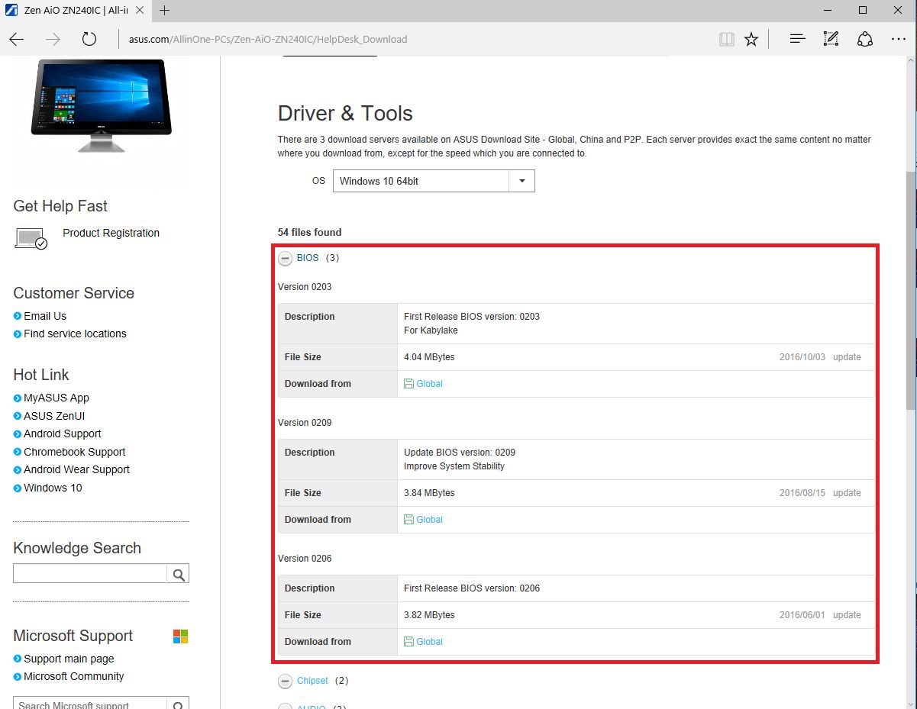The height and width of the screenshot is (709, 917).
Task: Open the Android Support link
Action: [63, 433]
